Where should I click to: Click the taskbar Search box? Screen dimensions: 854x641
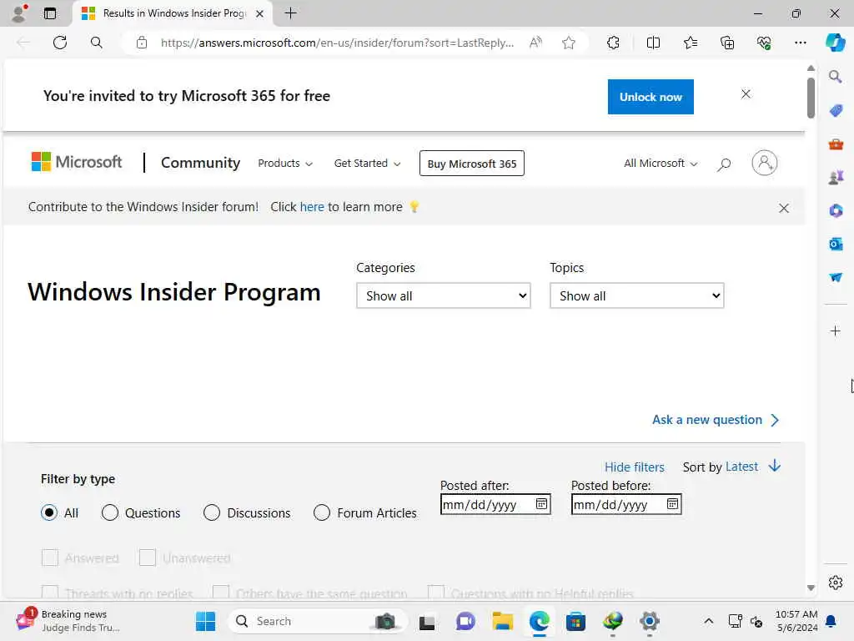coord(318,621)
